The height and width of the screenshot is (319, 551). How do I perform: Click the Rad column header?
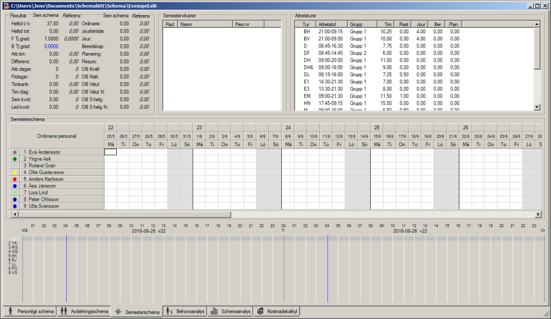click(171, 24)
